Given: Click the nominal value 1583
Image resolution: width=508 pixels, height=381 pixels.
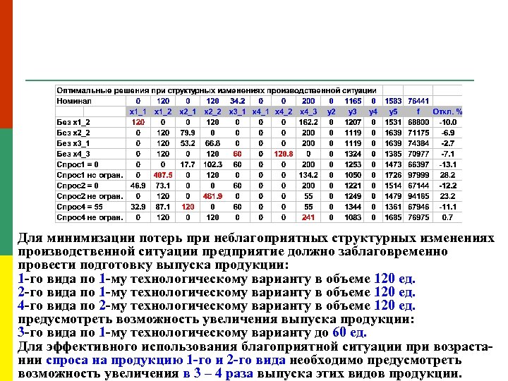Looking at the screenshot, I should click(x=393, y=101).
